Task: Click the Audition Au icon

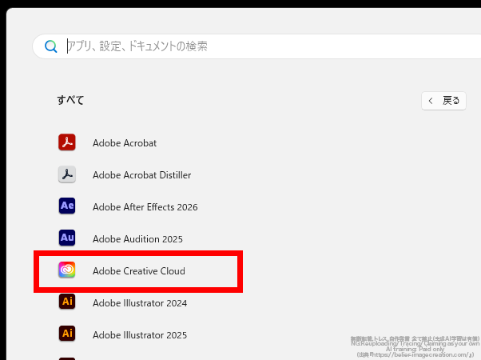Action: tap(67, 238)
